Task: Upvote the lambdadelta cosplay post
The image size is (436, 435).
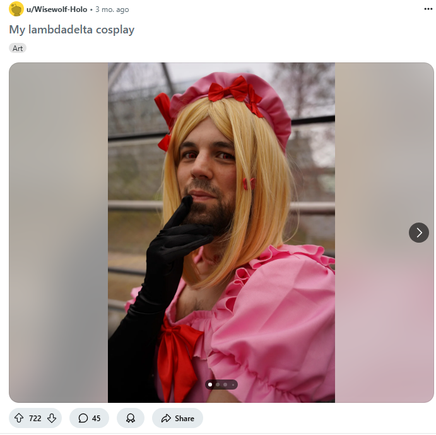Action: pyautogui.click(x=19, y=418)
